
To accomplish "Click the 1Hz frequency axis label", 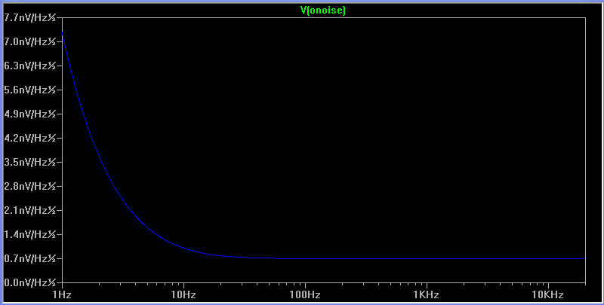I will click(x=62, y=295).
